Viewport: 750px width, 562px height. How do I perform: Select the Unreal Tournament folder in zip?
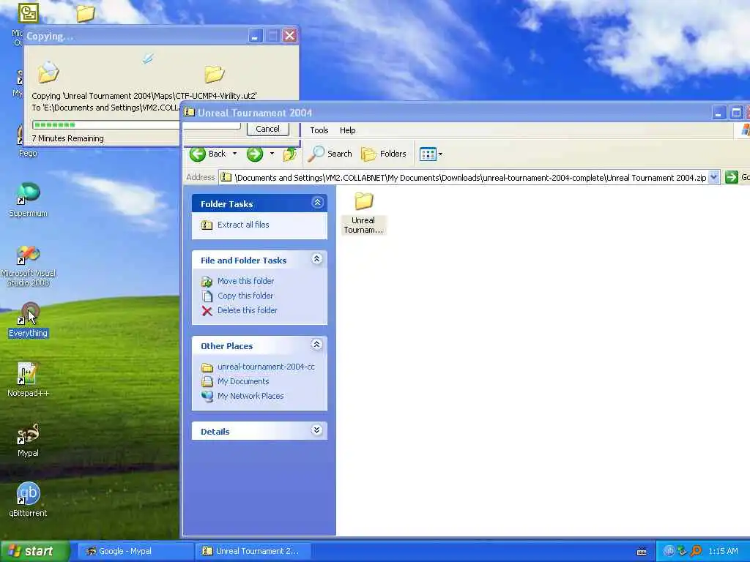[x=363, y=212]
